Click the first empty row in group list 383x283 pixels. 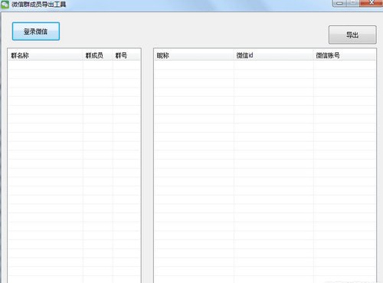tap(74, 65)
